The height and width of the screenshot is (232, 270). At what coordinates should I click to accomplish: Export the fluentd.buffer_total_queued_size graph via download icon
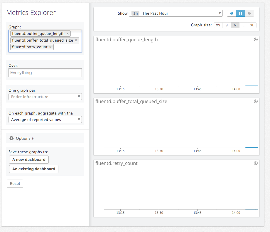(x=256, y=101)
